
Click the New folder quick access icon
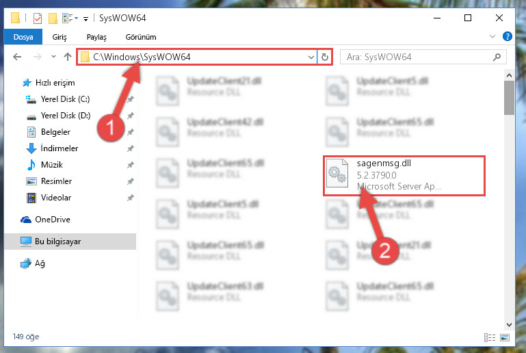click(x=53, y=18)
